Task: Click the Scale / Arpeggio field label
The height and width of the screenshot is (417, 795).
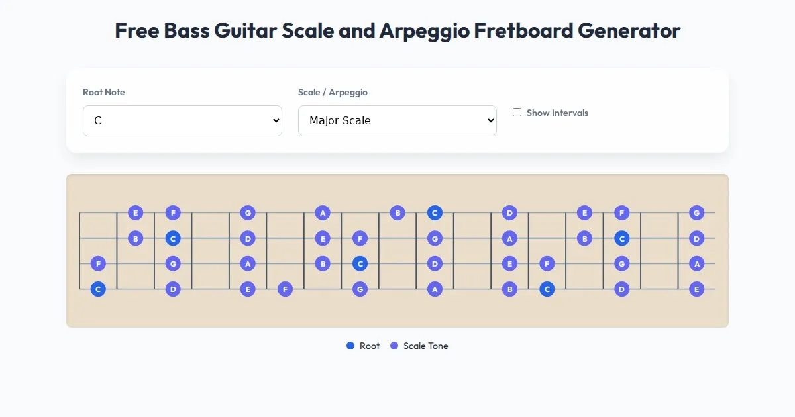Action: [x=333, y=92]
